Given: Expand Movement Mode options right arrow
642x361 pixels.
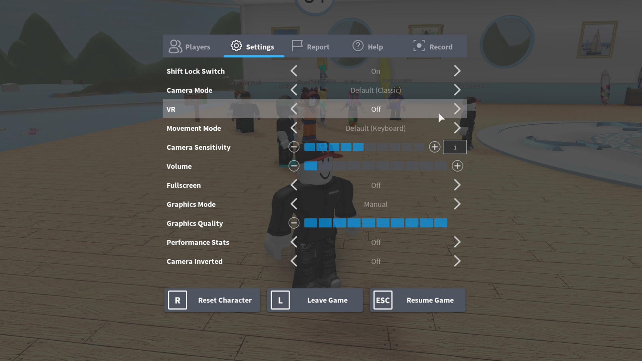Looking at the screenshot, I should [x=457, y=128].
